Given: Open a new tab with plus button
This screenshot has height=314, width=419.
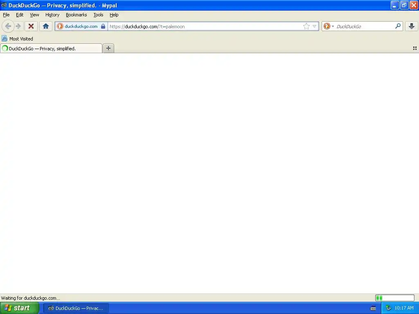Looking at the screenshot, I should click(108, 48).
